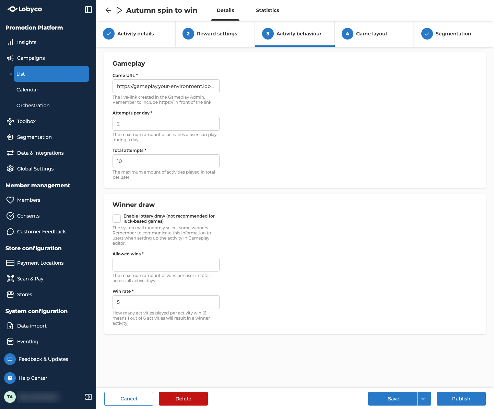
Task: Click the TA user avatar
Action: point(10,397)
